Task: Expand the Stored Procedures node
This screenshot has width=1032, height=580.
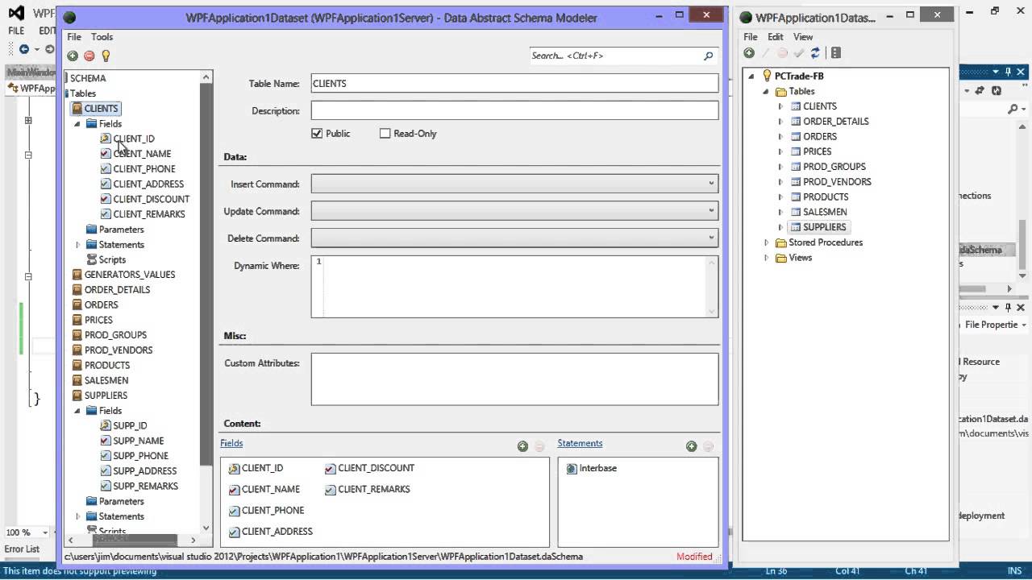Action: pos(766,242)
